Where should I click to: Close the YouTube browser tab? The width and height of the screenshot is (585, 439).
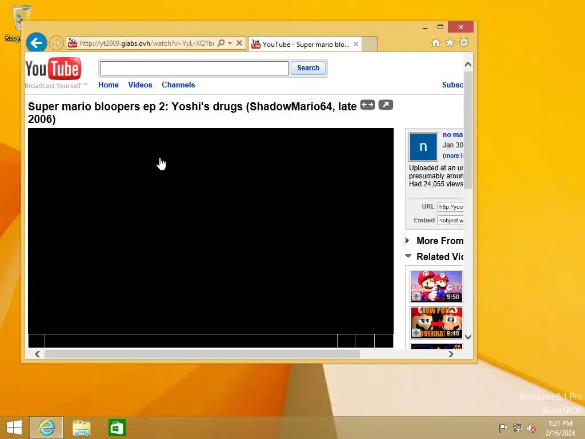(356, 44)
